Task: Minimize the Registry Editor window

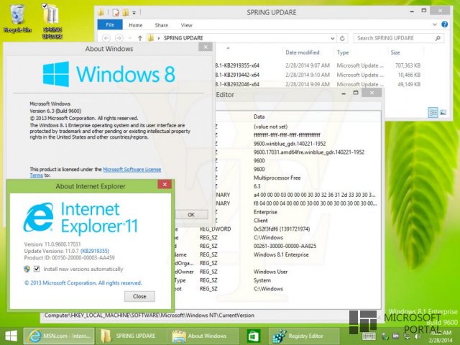Action: 344,93
